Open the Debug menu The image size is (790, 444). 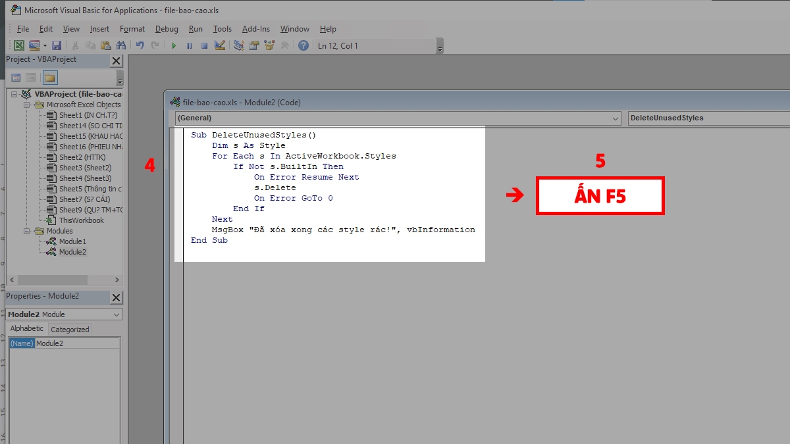pyautogui.click(x=167, y=28)
